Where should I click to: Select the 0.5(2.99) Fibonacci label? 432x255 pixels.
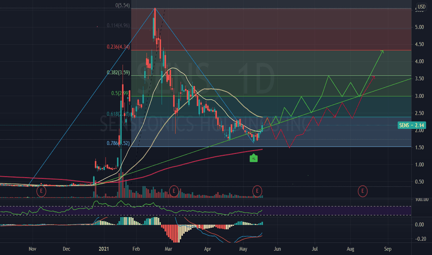click(120, 93)
